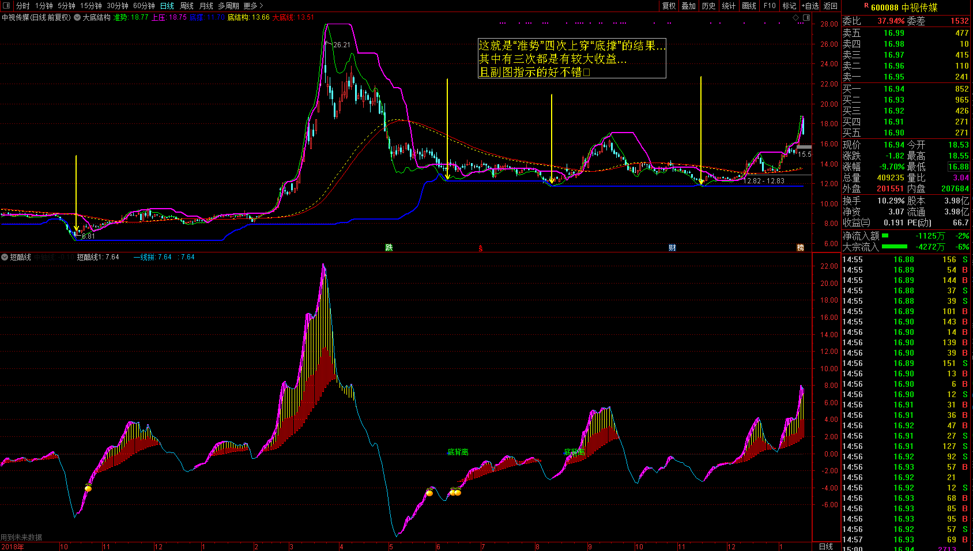This screenshot has height=551, width=973.
Task: Toggle the side panel icon beside the diamond
Action: tap(806, 18)
